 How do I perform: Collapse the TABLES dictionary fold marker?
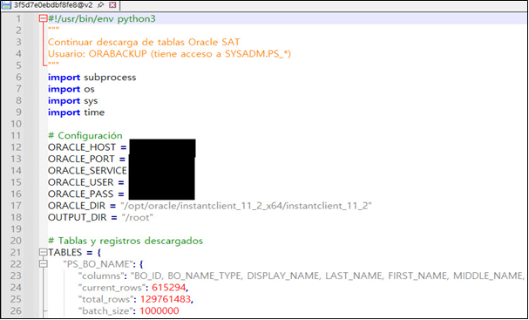click(44, 252)
